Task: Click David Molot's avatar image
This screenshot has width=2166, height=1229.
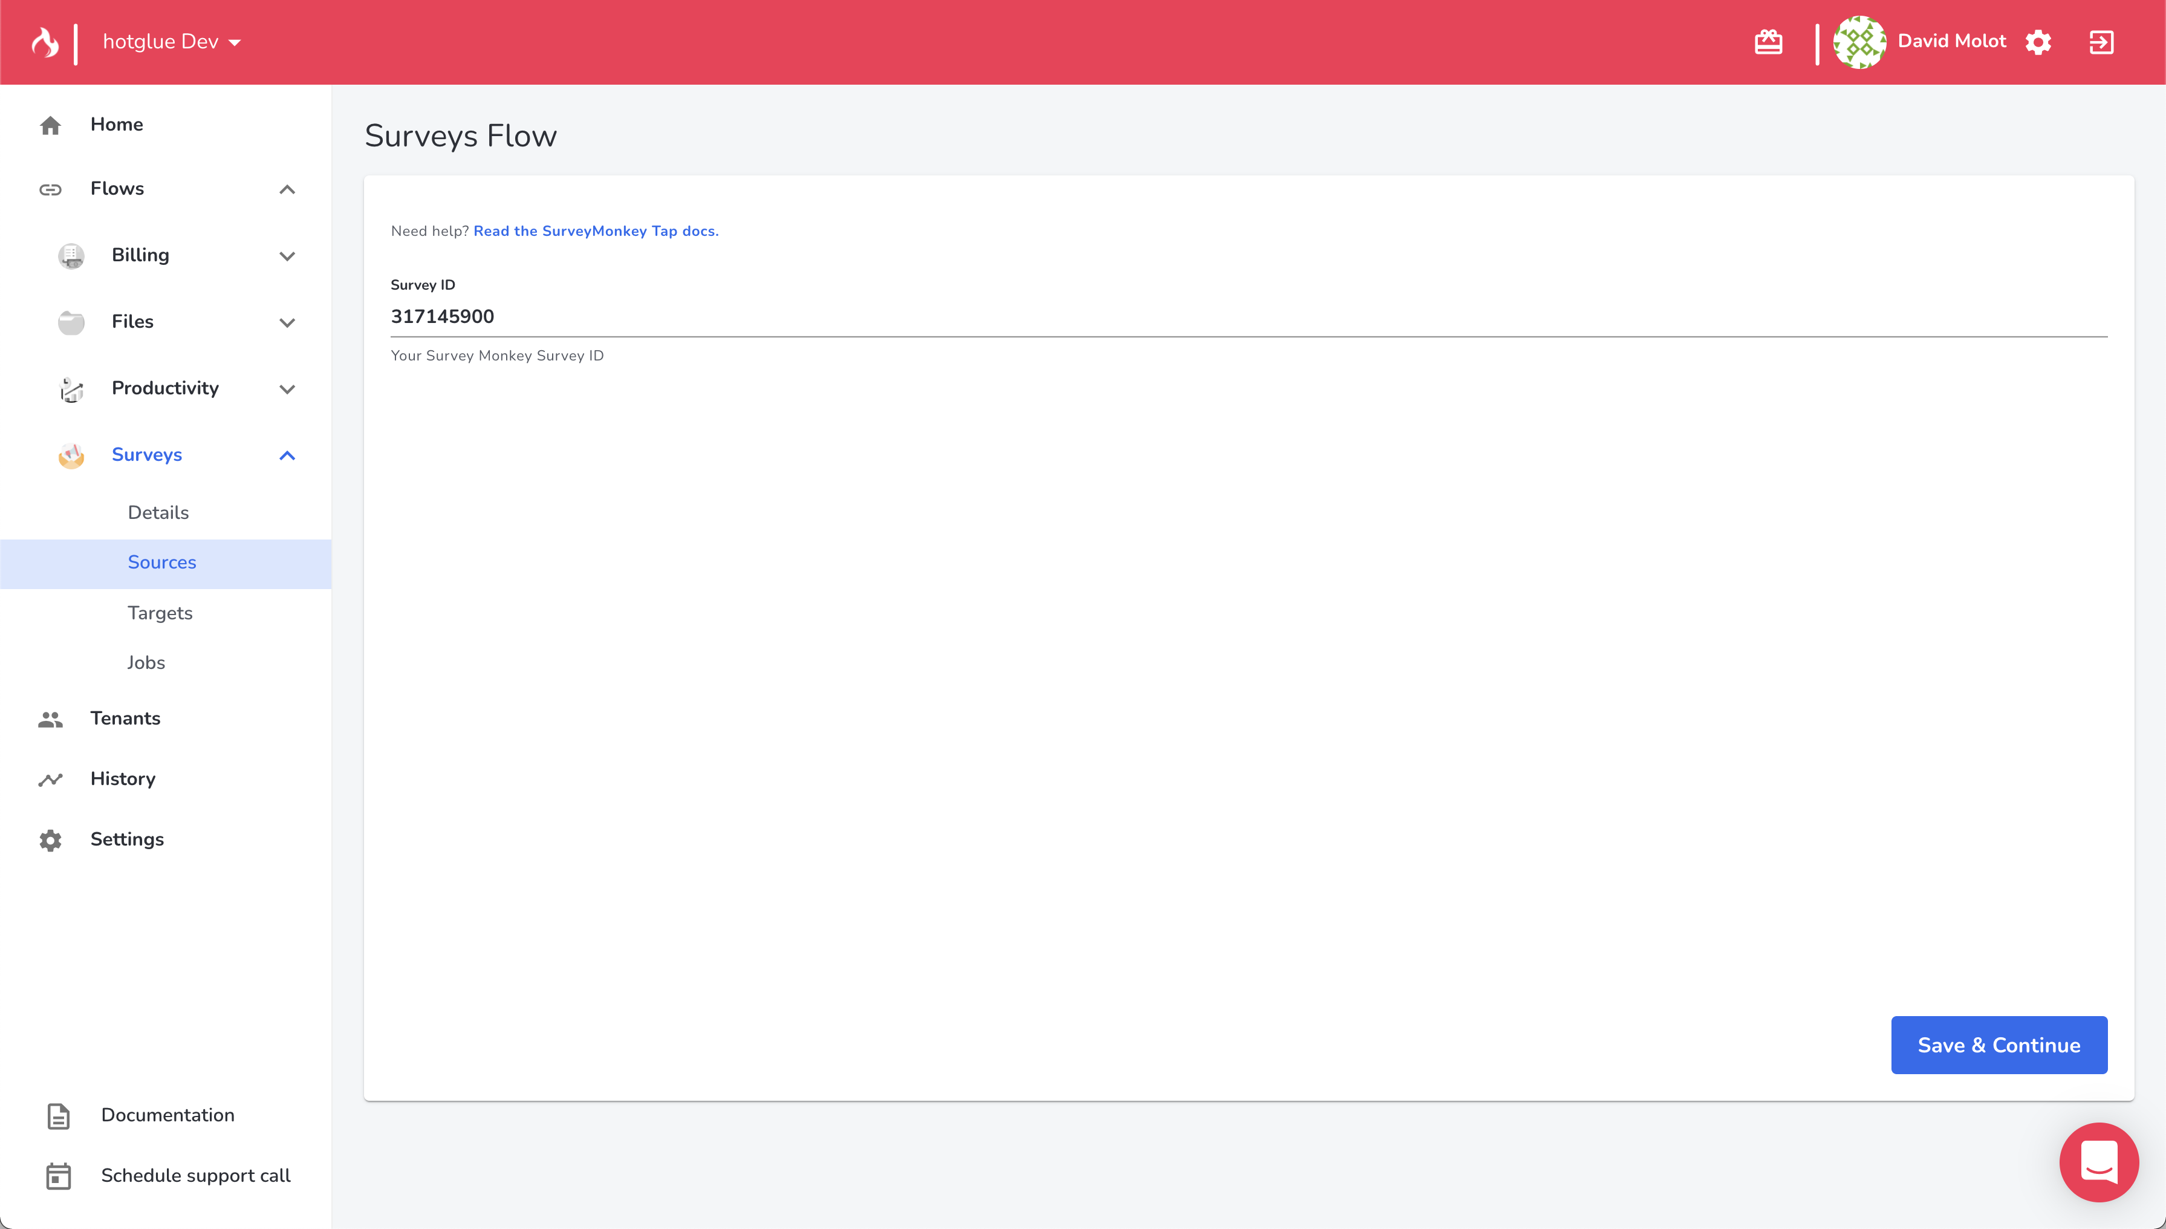Action: coord(1859,42)
